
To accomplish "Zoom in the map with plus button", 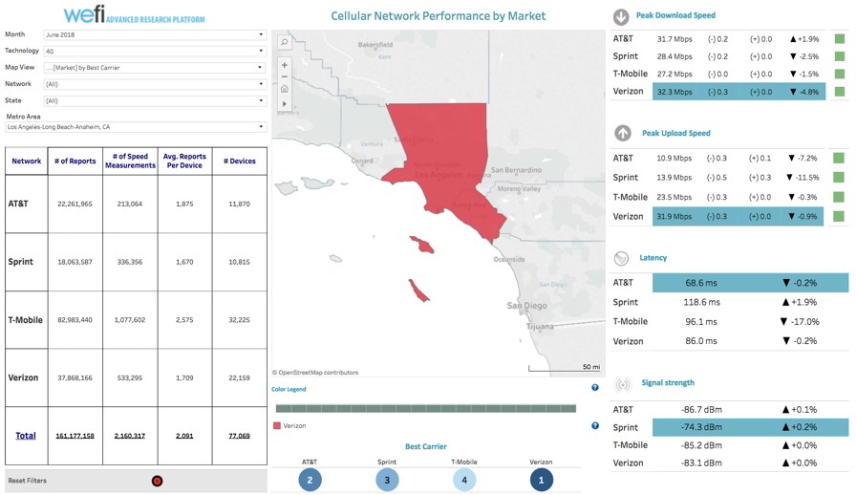I will 284,65.
